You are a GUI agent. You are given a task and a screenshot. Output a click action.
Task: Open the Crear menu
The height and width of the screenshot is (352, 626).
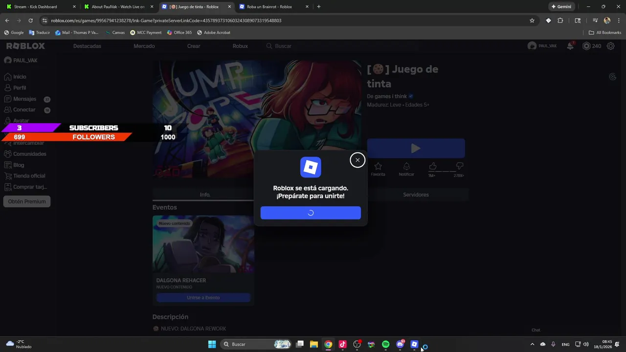tap(194, 46)
